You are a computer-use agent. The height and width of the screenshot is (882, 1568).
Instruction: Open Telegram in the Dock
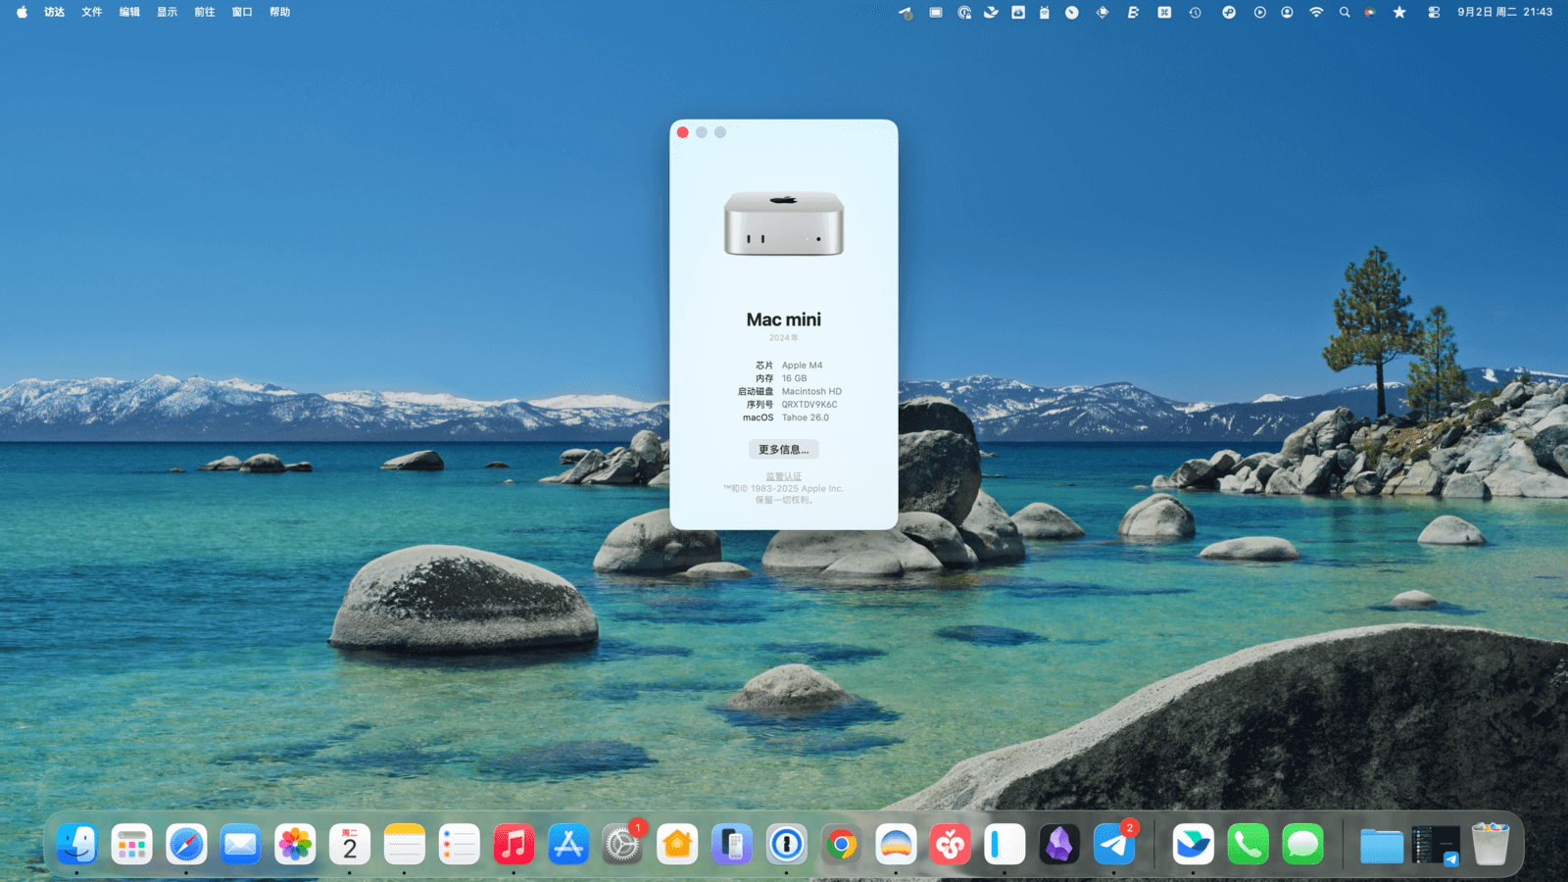(1114, 844)
